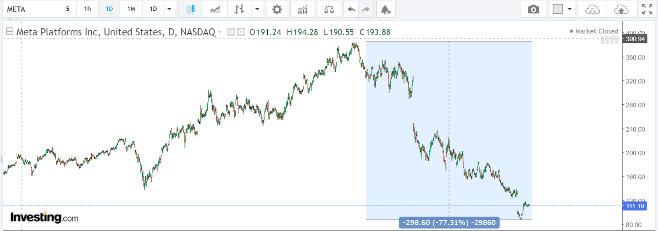Toggle fullscreen chart mode
The height and width of the screenshot is (231, 658).
click(647, 9)
